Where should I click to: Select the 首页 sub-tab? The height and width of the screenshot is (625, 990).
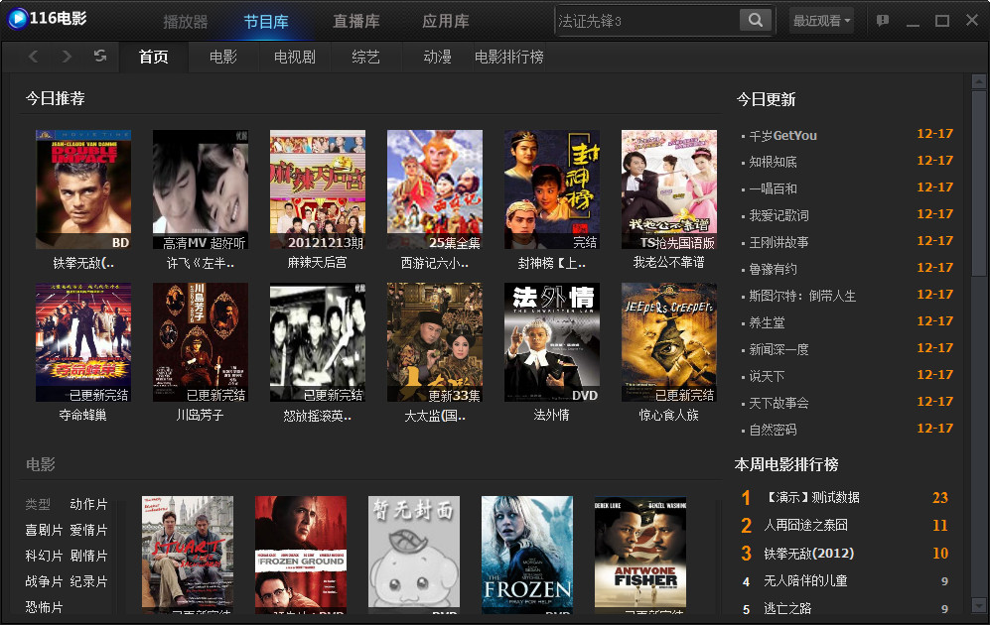[154, 57]
